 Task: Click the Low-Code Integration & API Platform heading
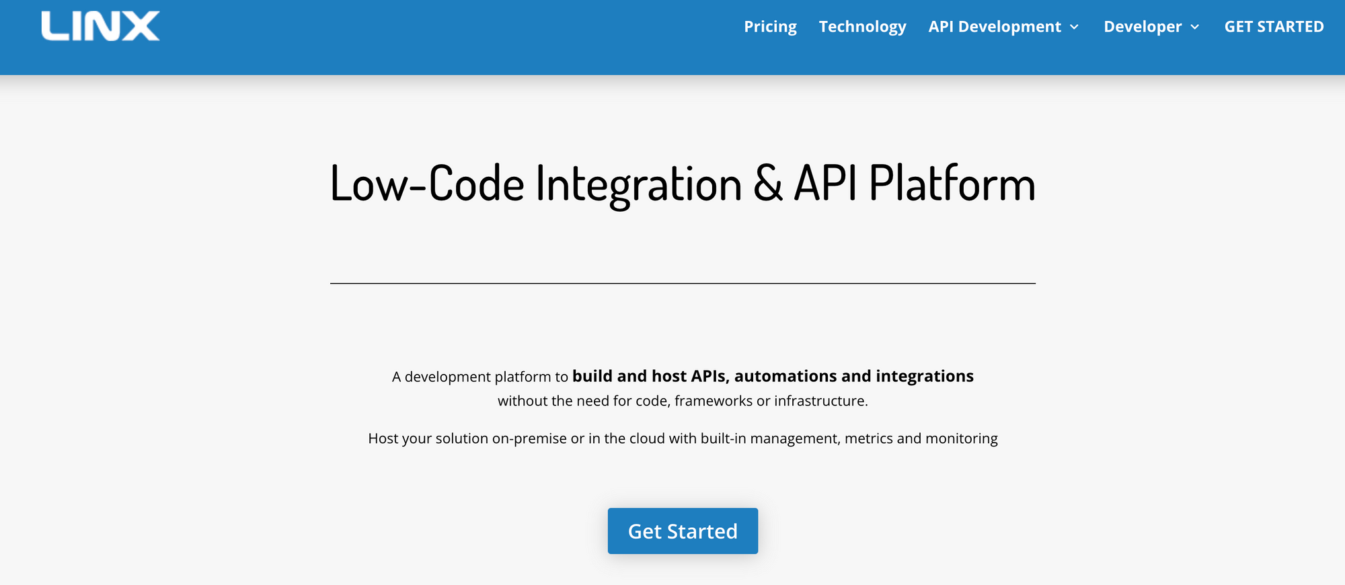point(683,184)
